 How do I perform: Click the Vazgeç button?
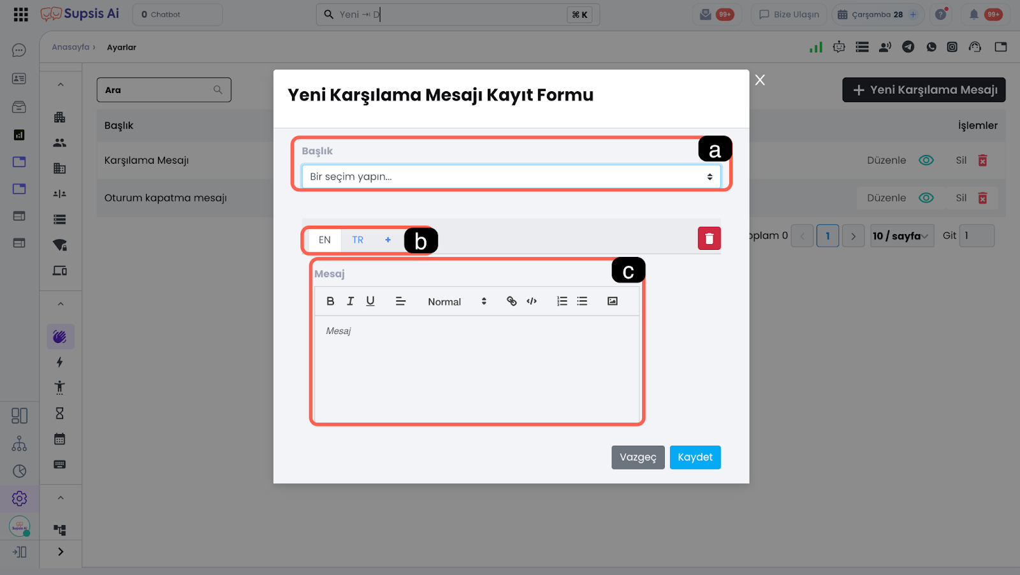(x=637, y=457)
